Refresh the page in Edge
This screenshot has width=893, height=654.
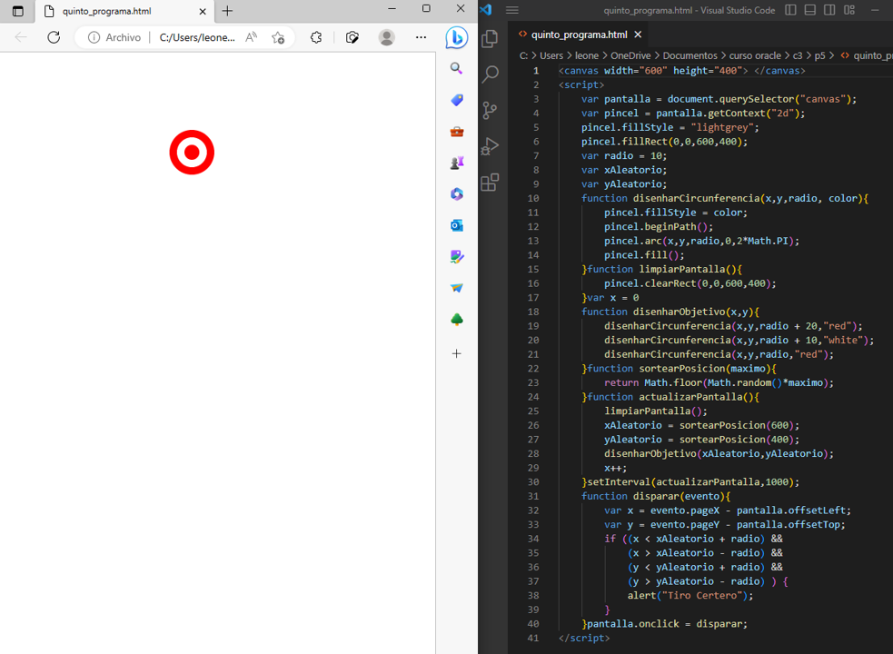pos(54,37)
